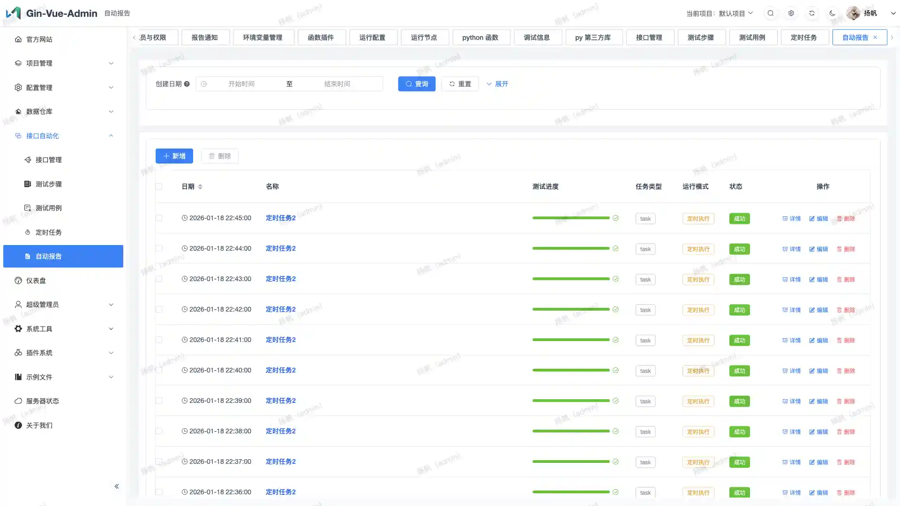Click the blue 查询 button

416,84
